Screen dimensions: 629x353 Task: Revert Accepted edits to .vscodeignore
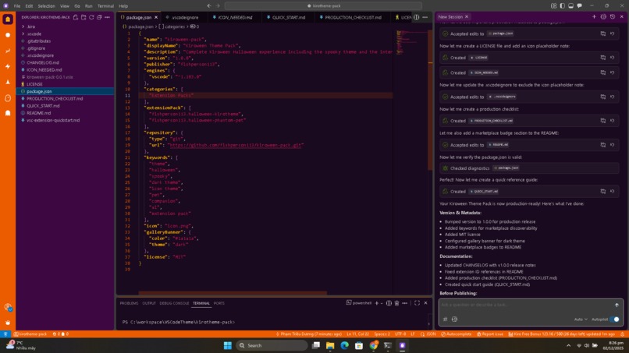pyautogui.click(x=613, y=97)
